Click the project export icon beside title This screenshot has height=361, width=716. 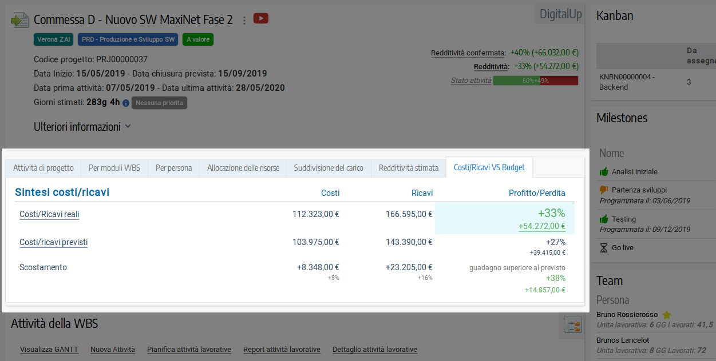19,20
